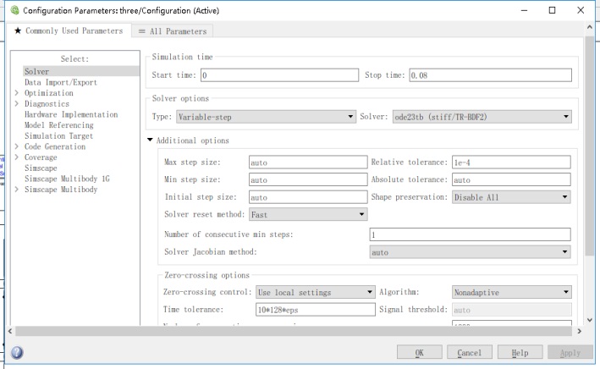Open the Solver reset method dropdown
Viewport: 600px width, 369px height.
(308, 214)
